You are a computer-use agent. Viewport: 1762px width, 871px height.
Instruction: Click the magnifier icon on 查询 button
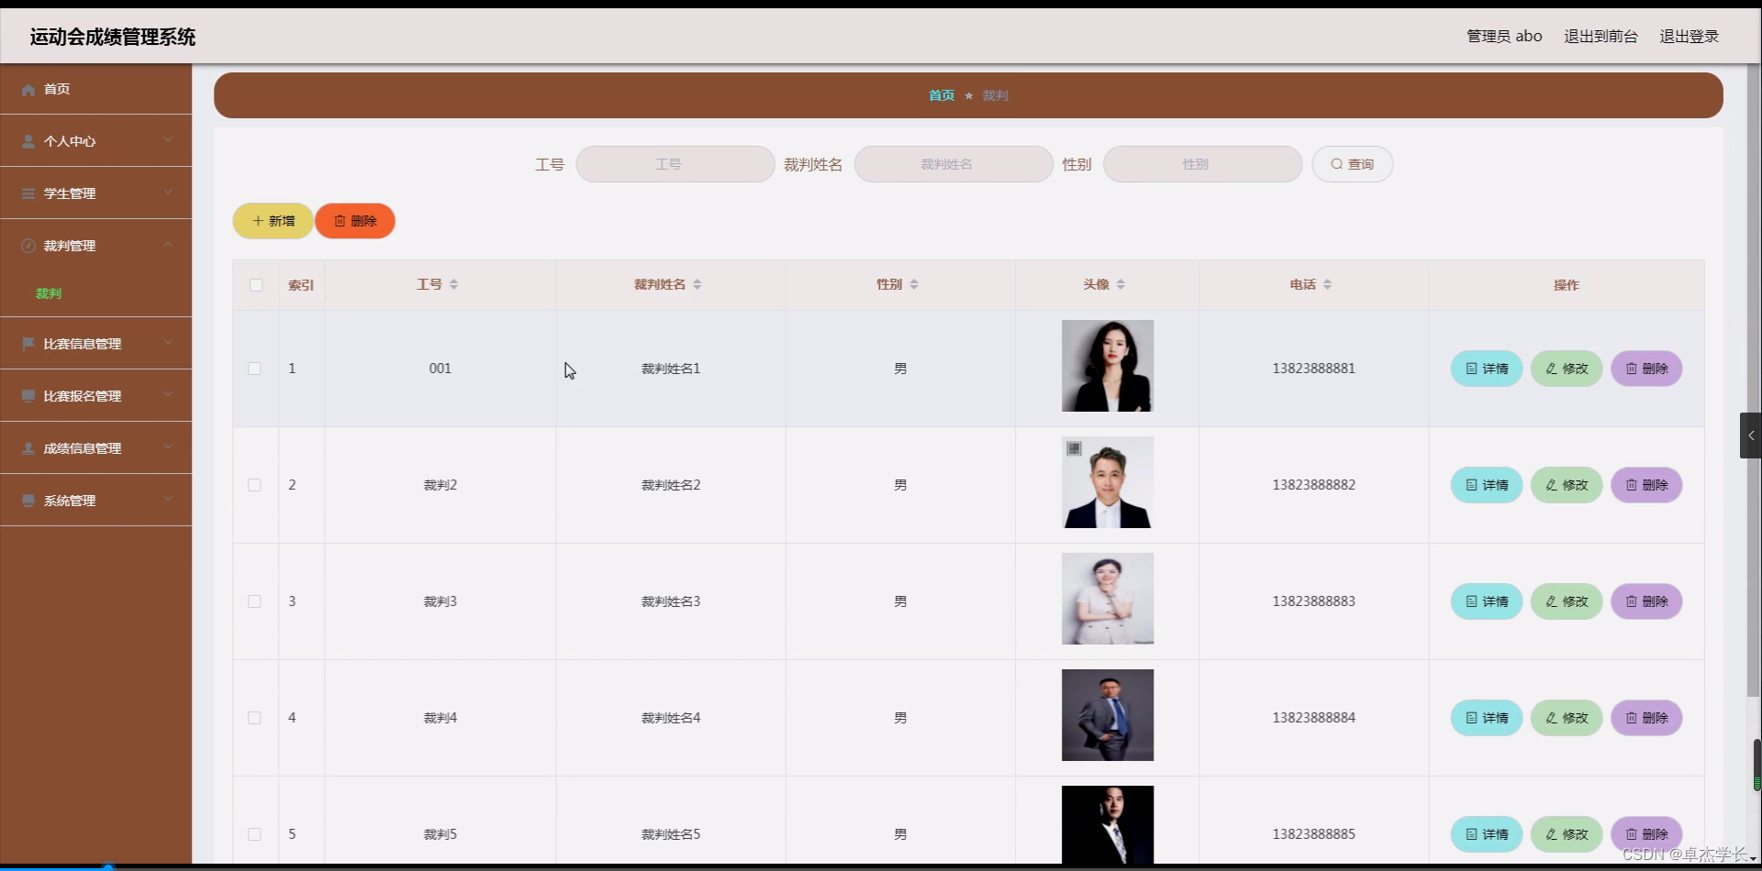(1338, 164)
